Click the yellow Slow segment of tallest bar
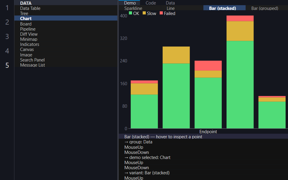288x180 pixels. (240, 31)
